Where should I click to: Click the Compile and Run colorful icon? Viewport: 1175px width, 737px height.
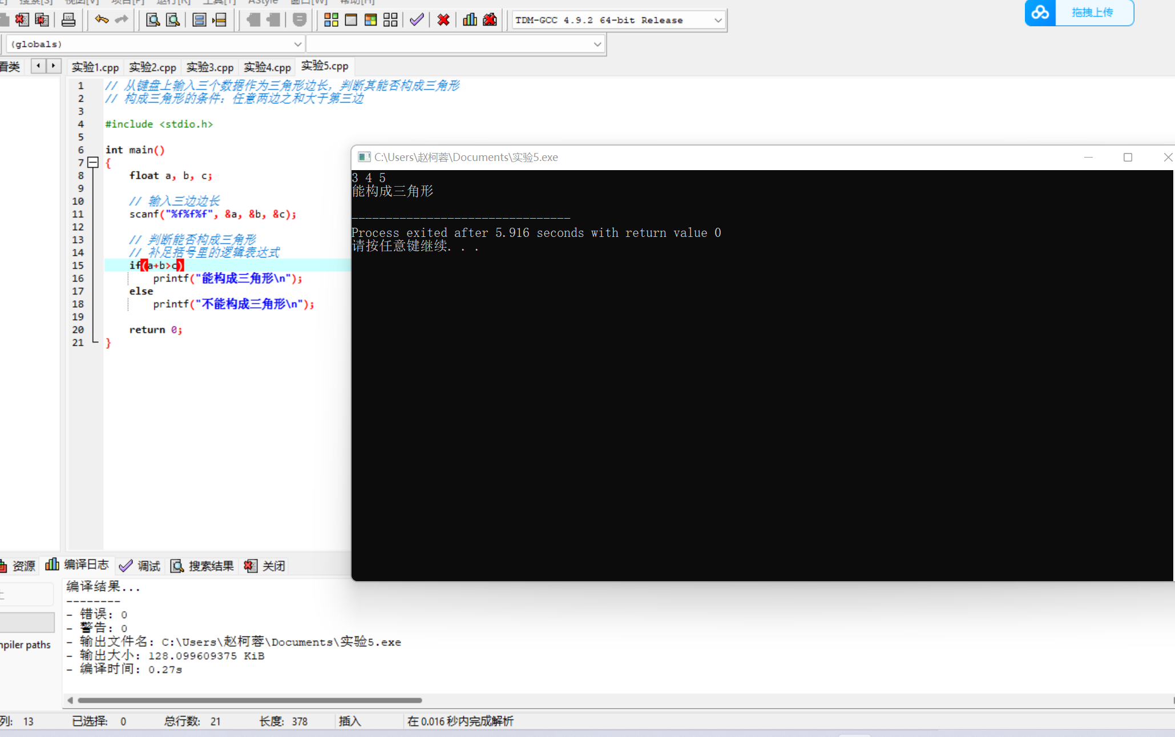pyautogui.click(x=370, y=20)
